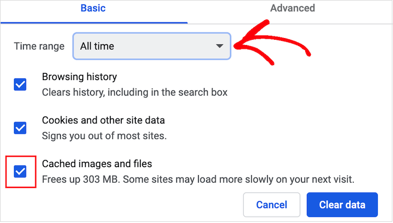393x223 pixels.
Task: Click the dropdown arrow beside All time
Action: click(220, 46)
